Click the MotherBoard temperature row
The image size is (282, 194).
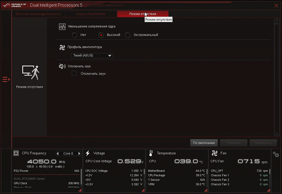click(x=177, y=171)
